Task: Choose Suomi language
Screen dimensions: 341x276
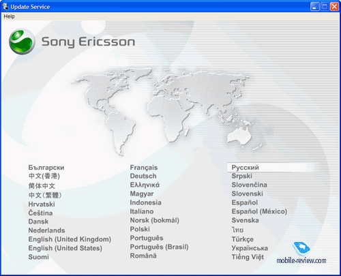Action: click(38, 257)
